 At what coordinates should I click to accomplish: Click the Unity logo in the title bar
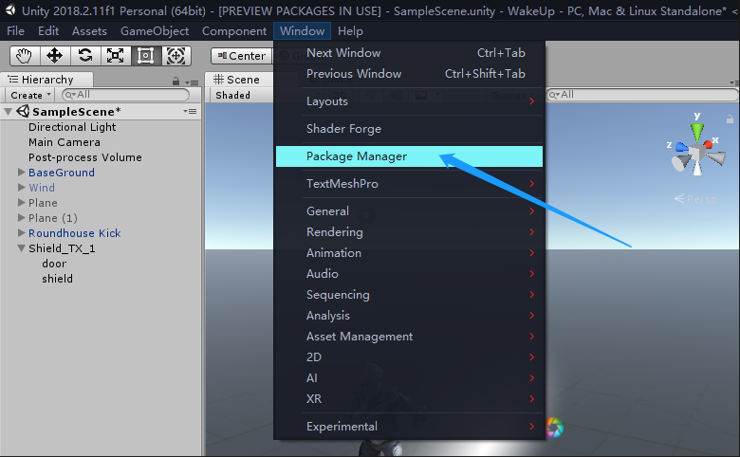pos(9,10)
